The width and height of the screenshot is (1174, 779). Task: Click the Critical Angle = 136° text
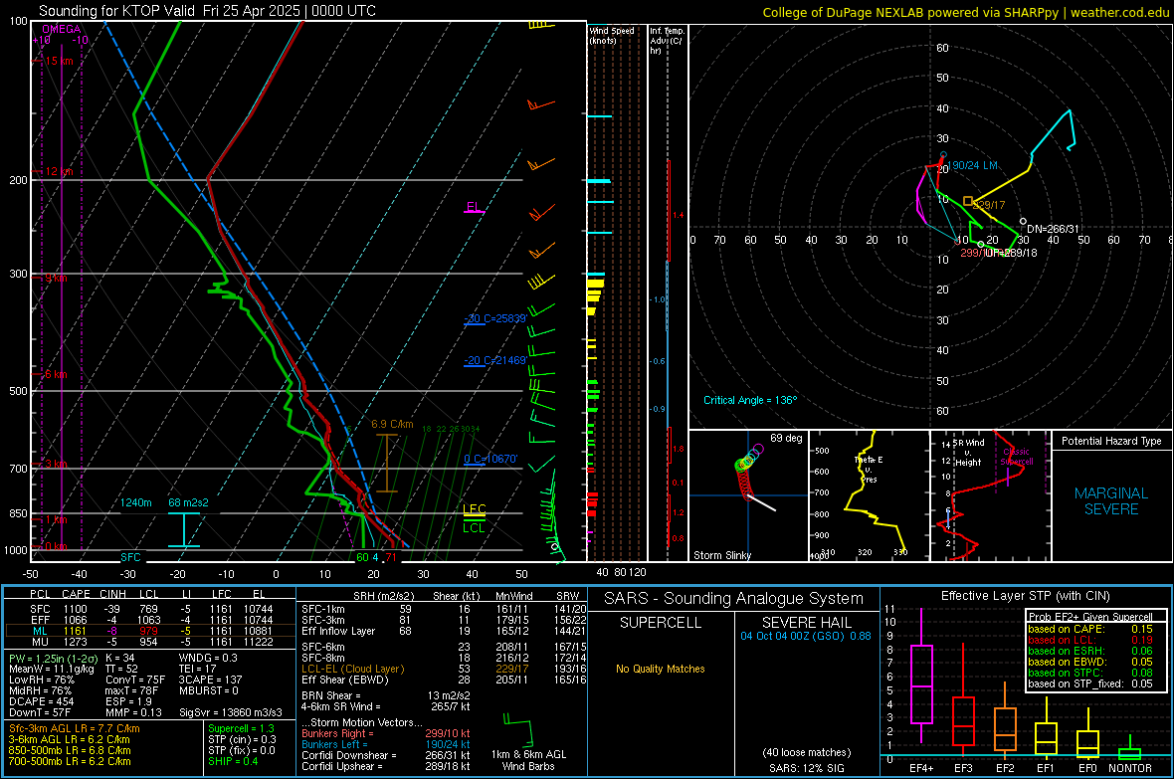tap(750, 400)
